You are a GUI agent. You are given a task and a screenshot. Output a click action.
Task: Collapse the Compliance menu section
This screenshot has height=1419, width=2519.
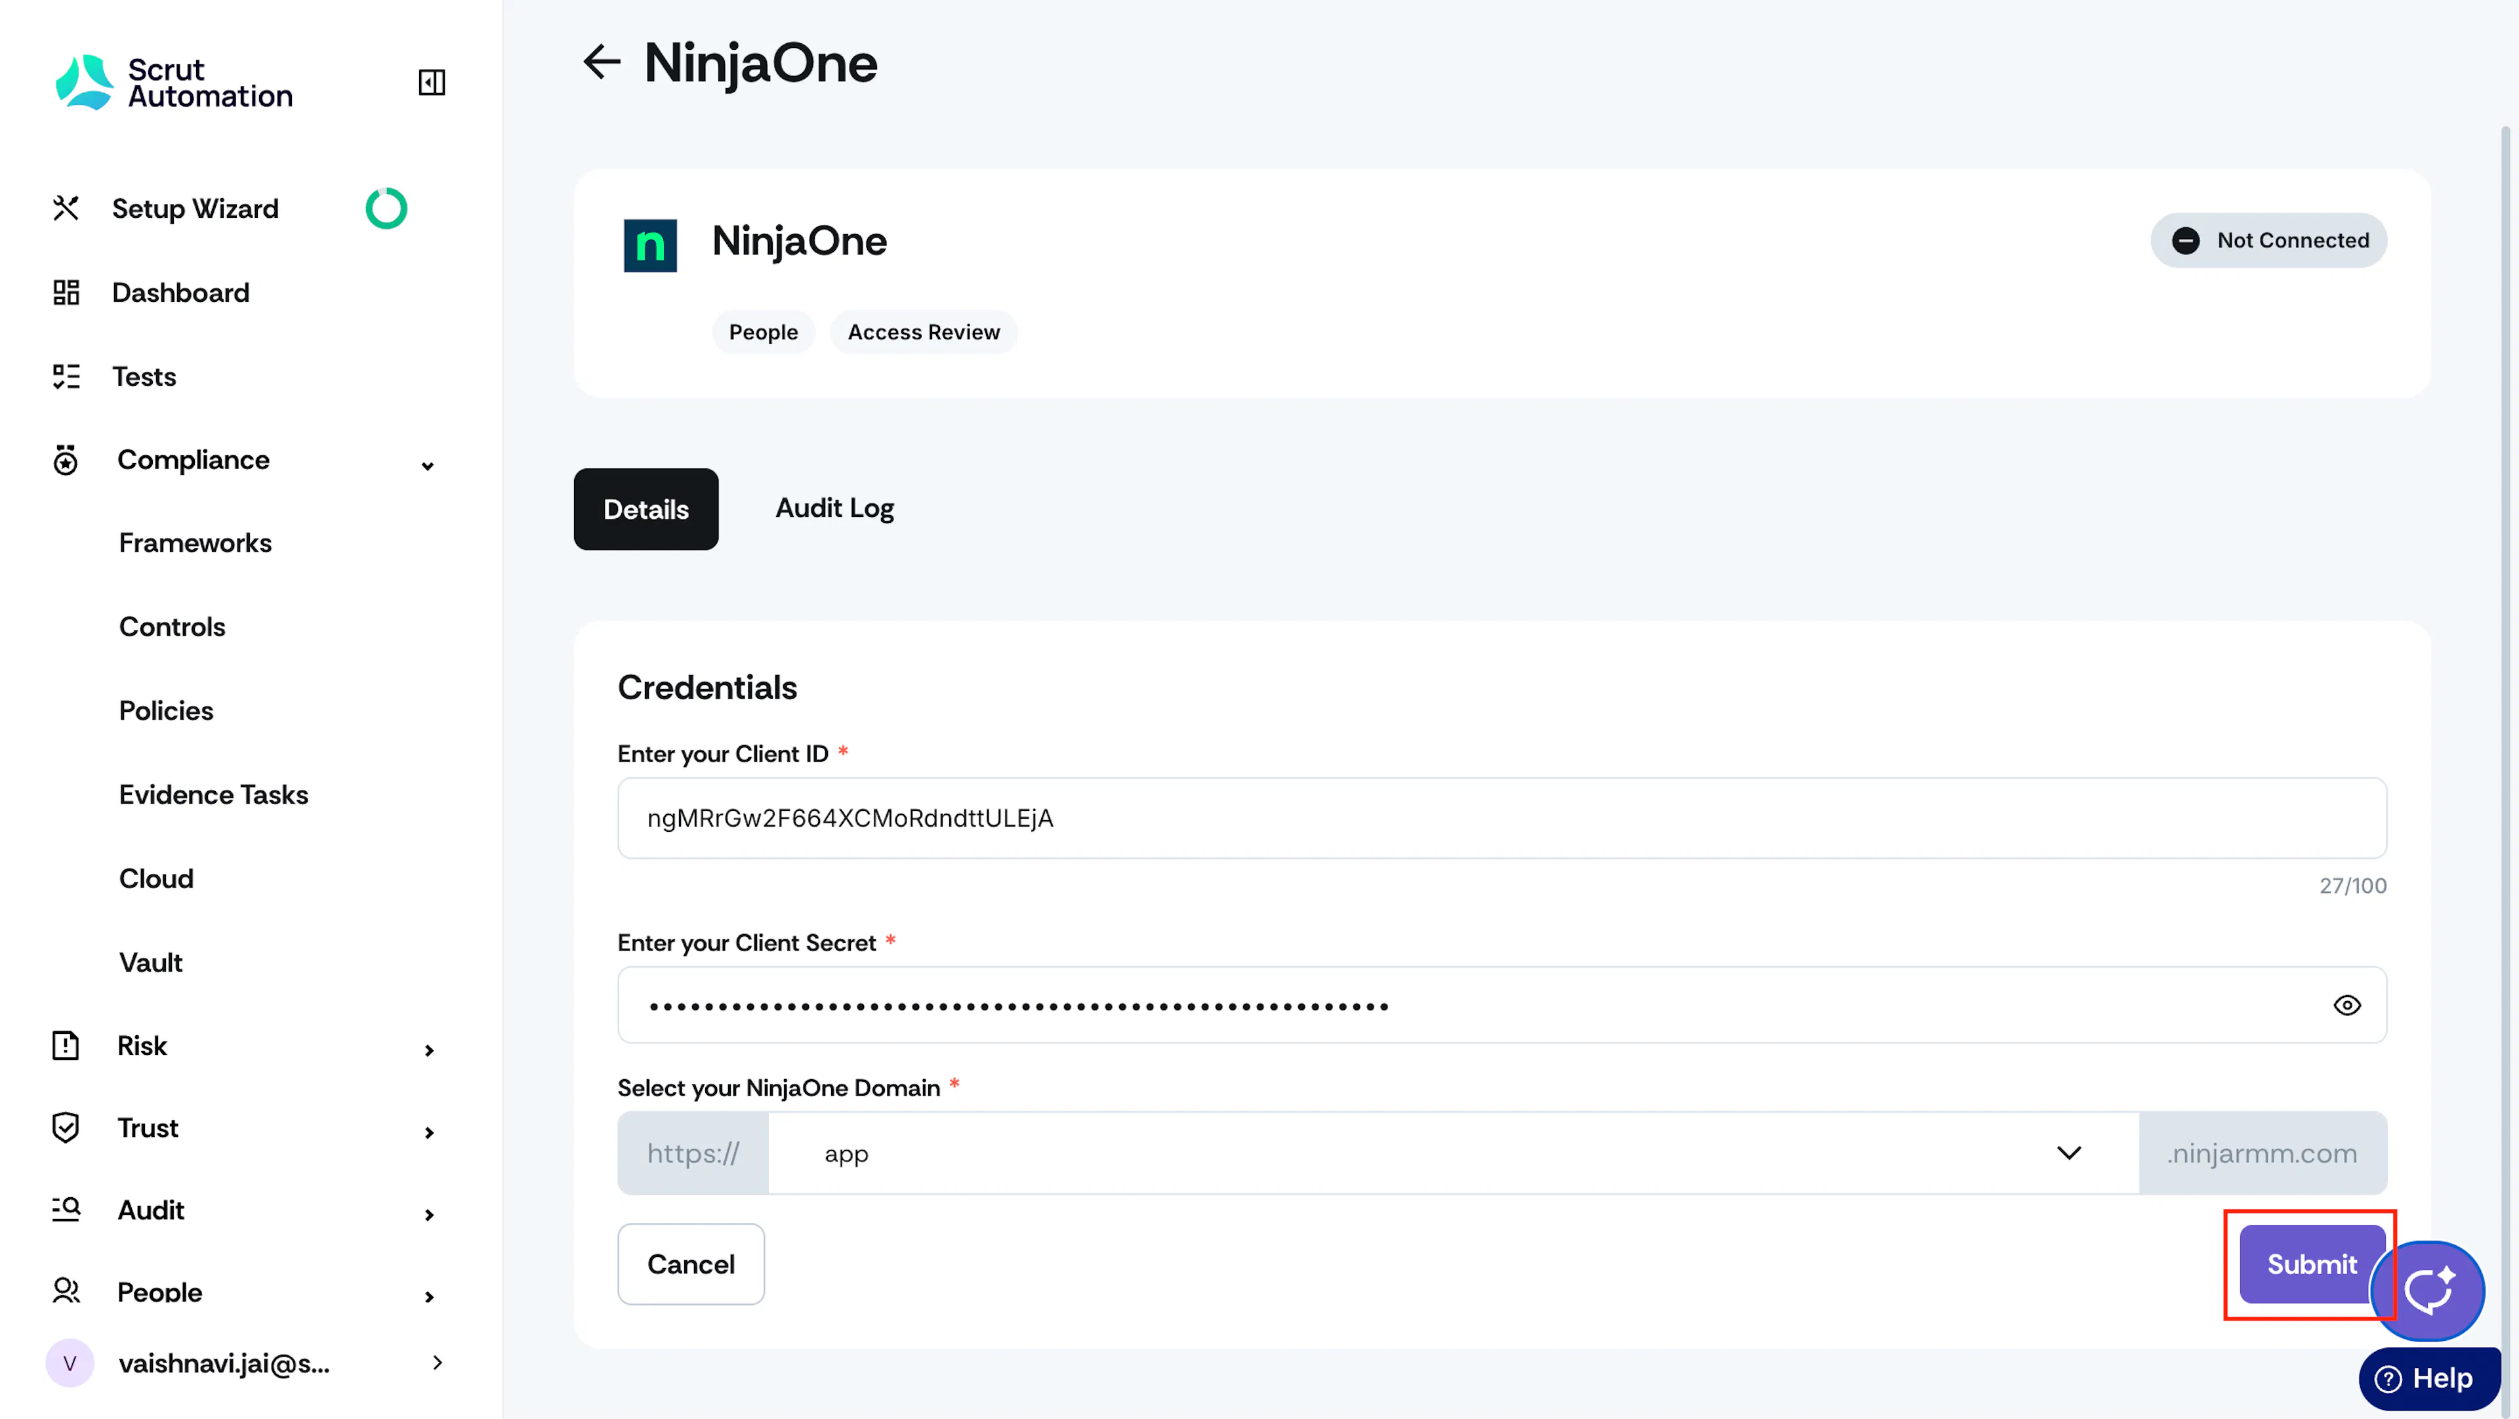coord(427,466)
